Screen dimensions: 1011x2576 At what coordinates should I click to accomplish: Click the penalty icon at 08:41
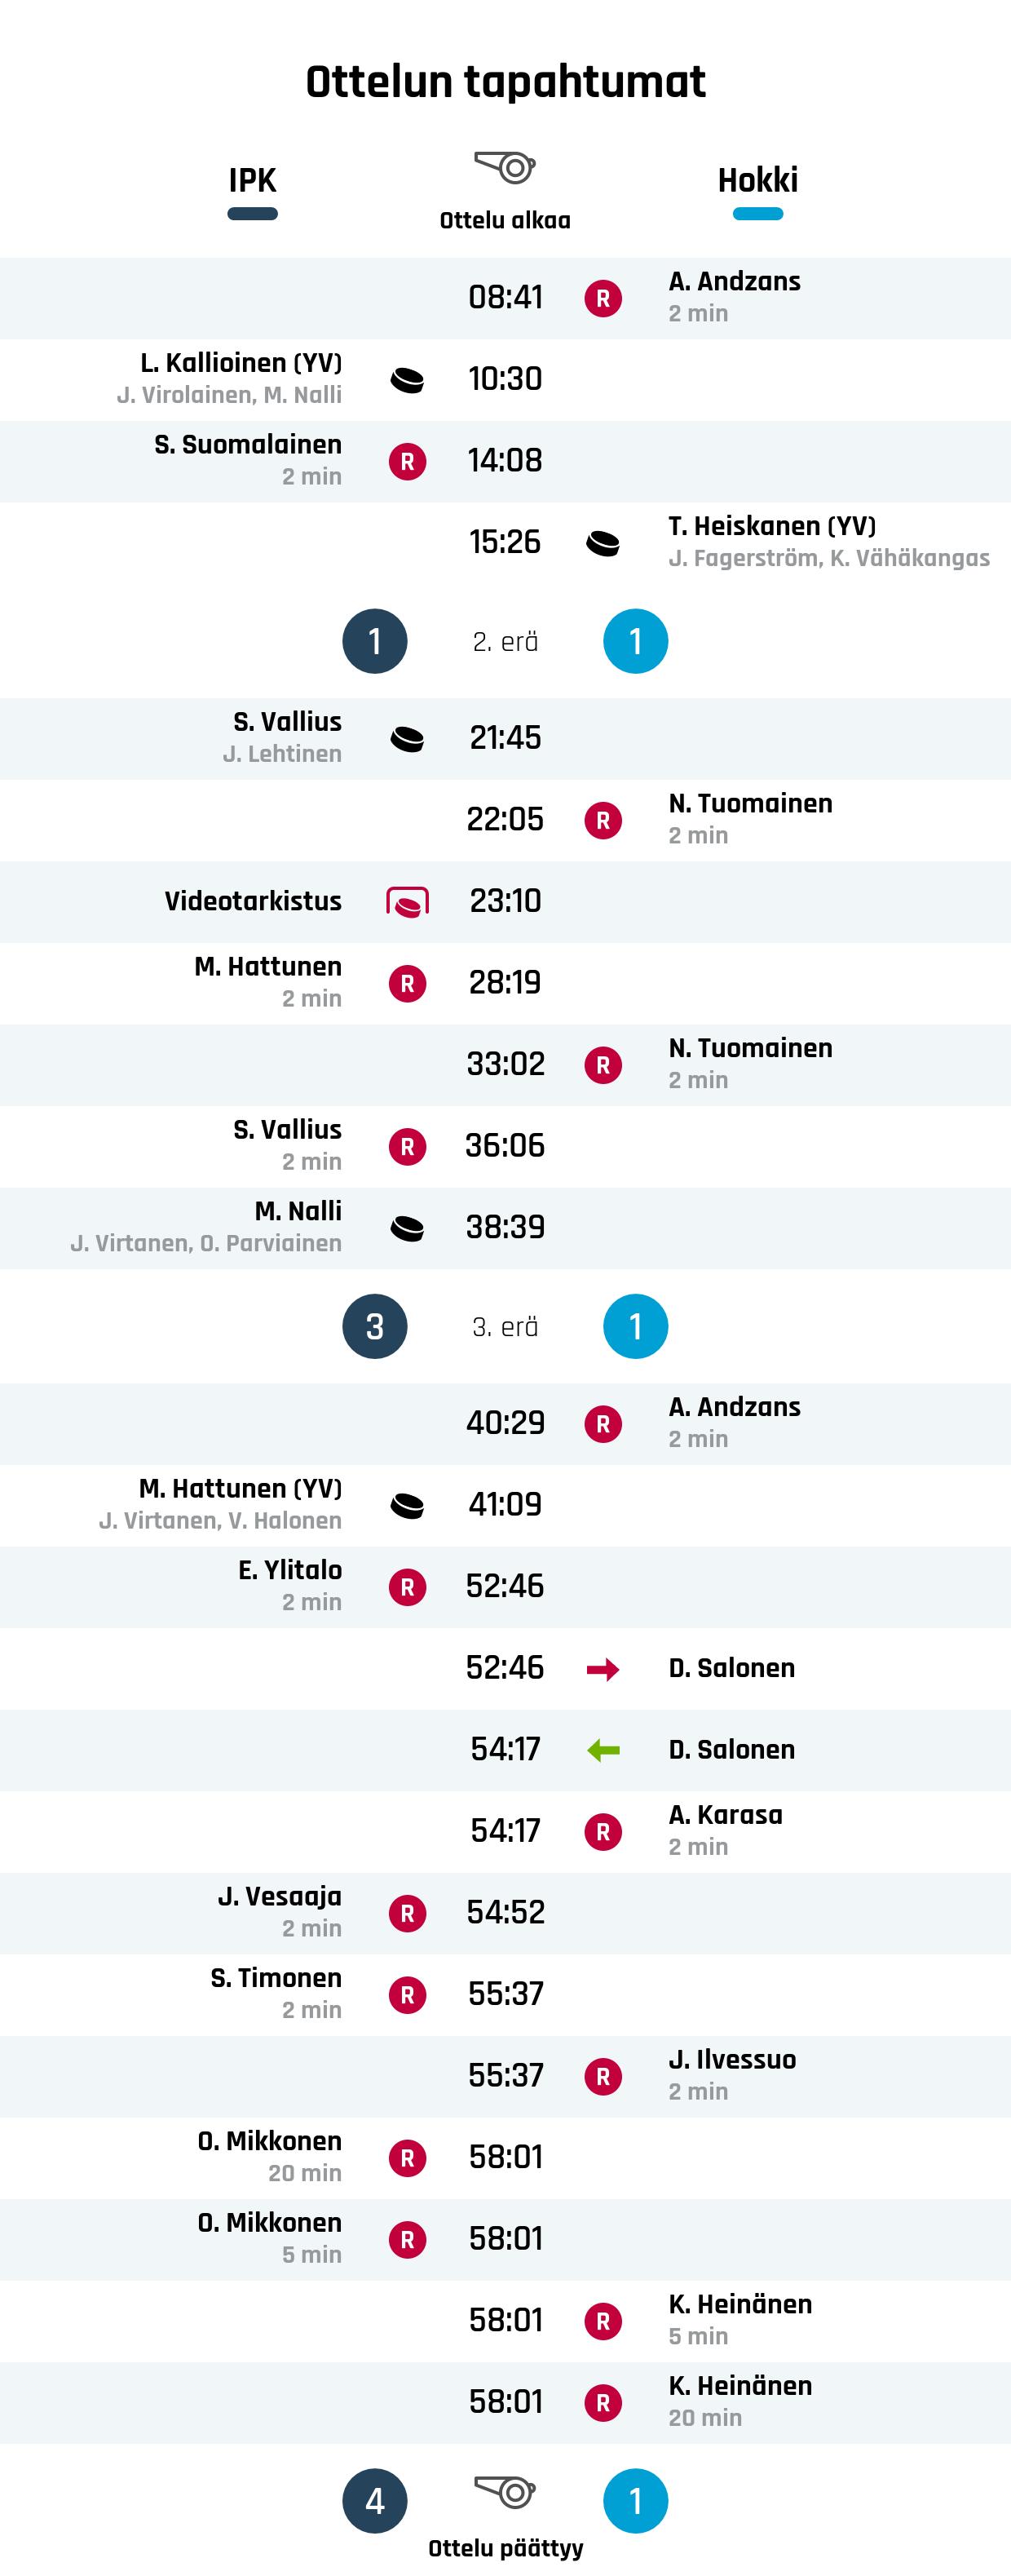tap(603, 298)
